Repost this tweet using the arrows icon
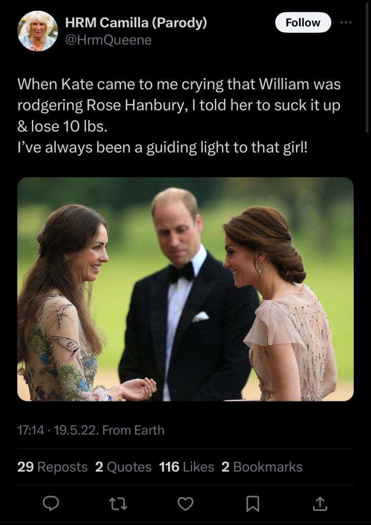Screen dimensions: 371x525 pos(118,504)
